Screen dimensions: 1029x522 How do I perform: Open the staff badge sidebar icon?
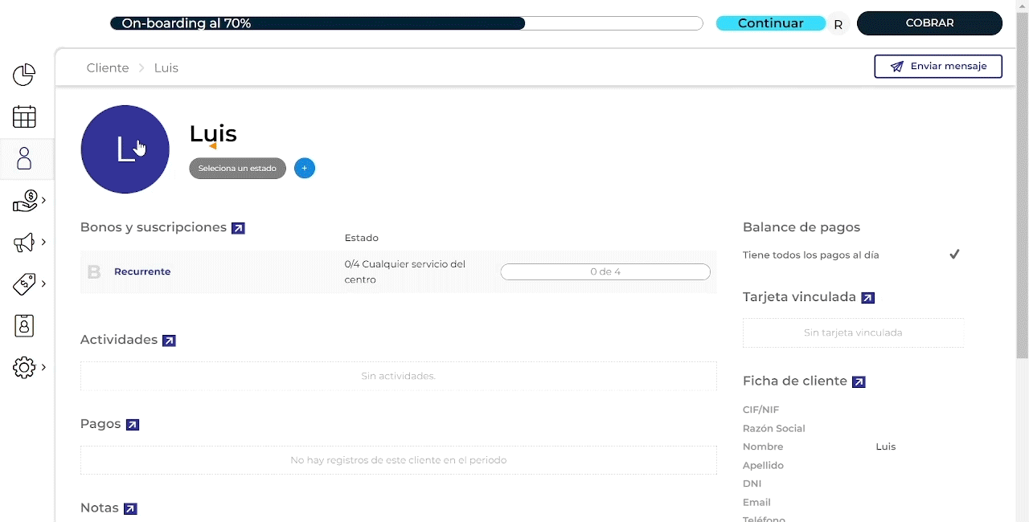point(24,326)
